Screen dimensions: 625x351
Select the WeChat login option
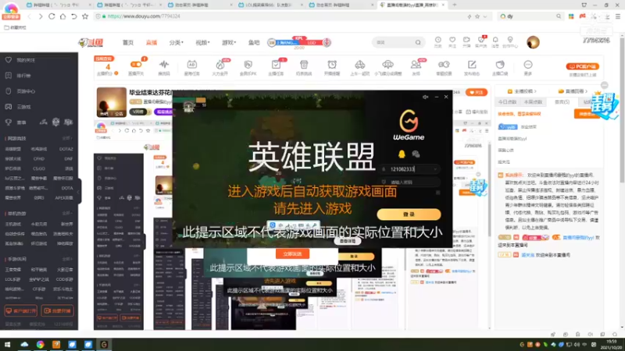(416, 154)
